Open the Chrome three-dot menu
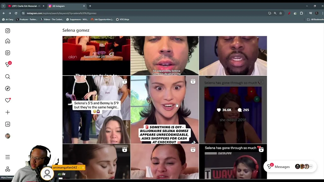This screenshot has height=182, width=324. (x=322, y=13)
